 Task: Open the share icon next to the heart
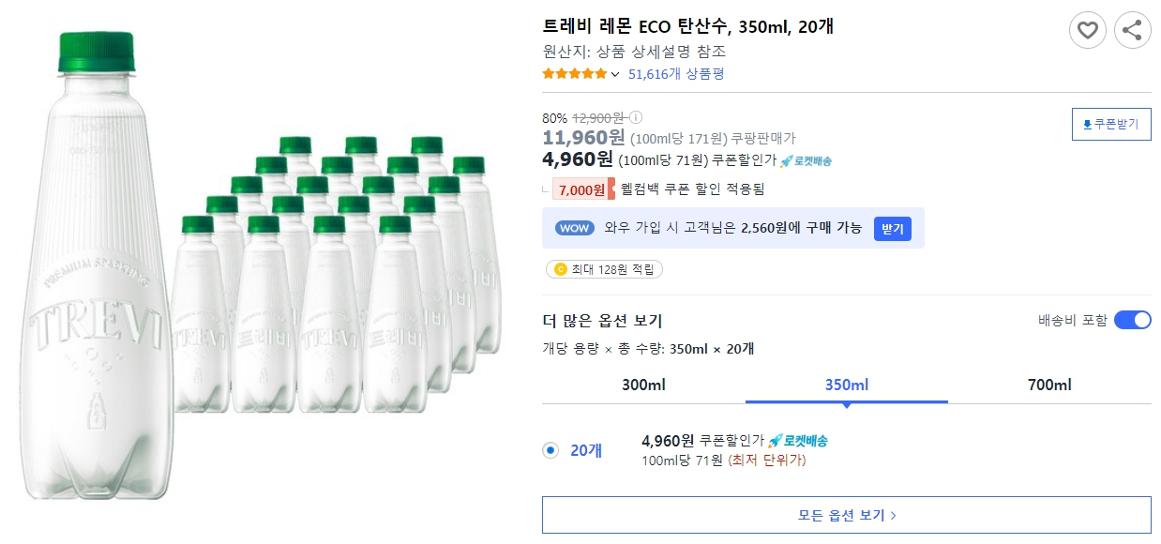[1132, 30]
